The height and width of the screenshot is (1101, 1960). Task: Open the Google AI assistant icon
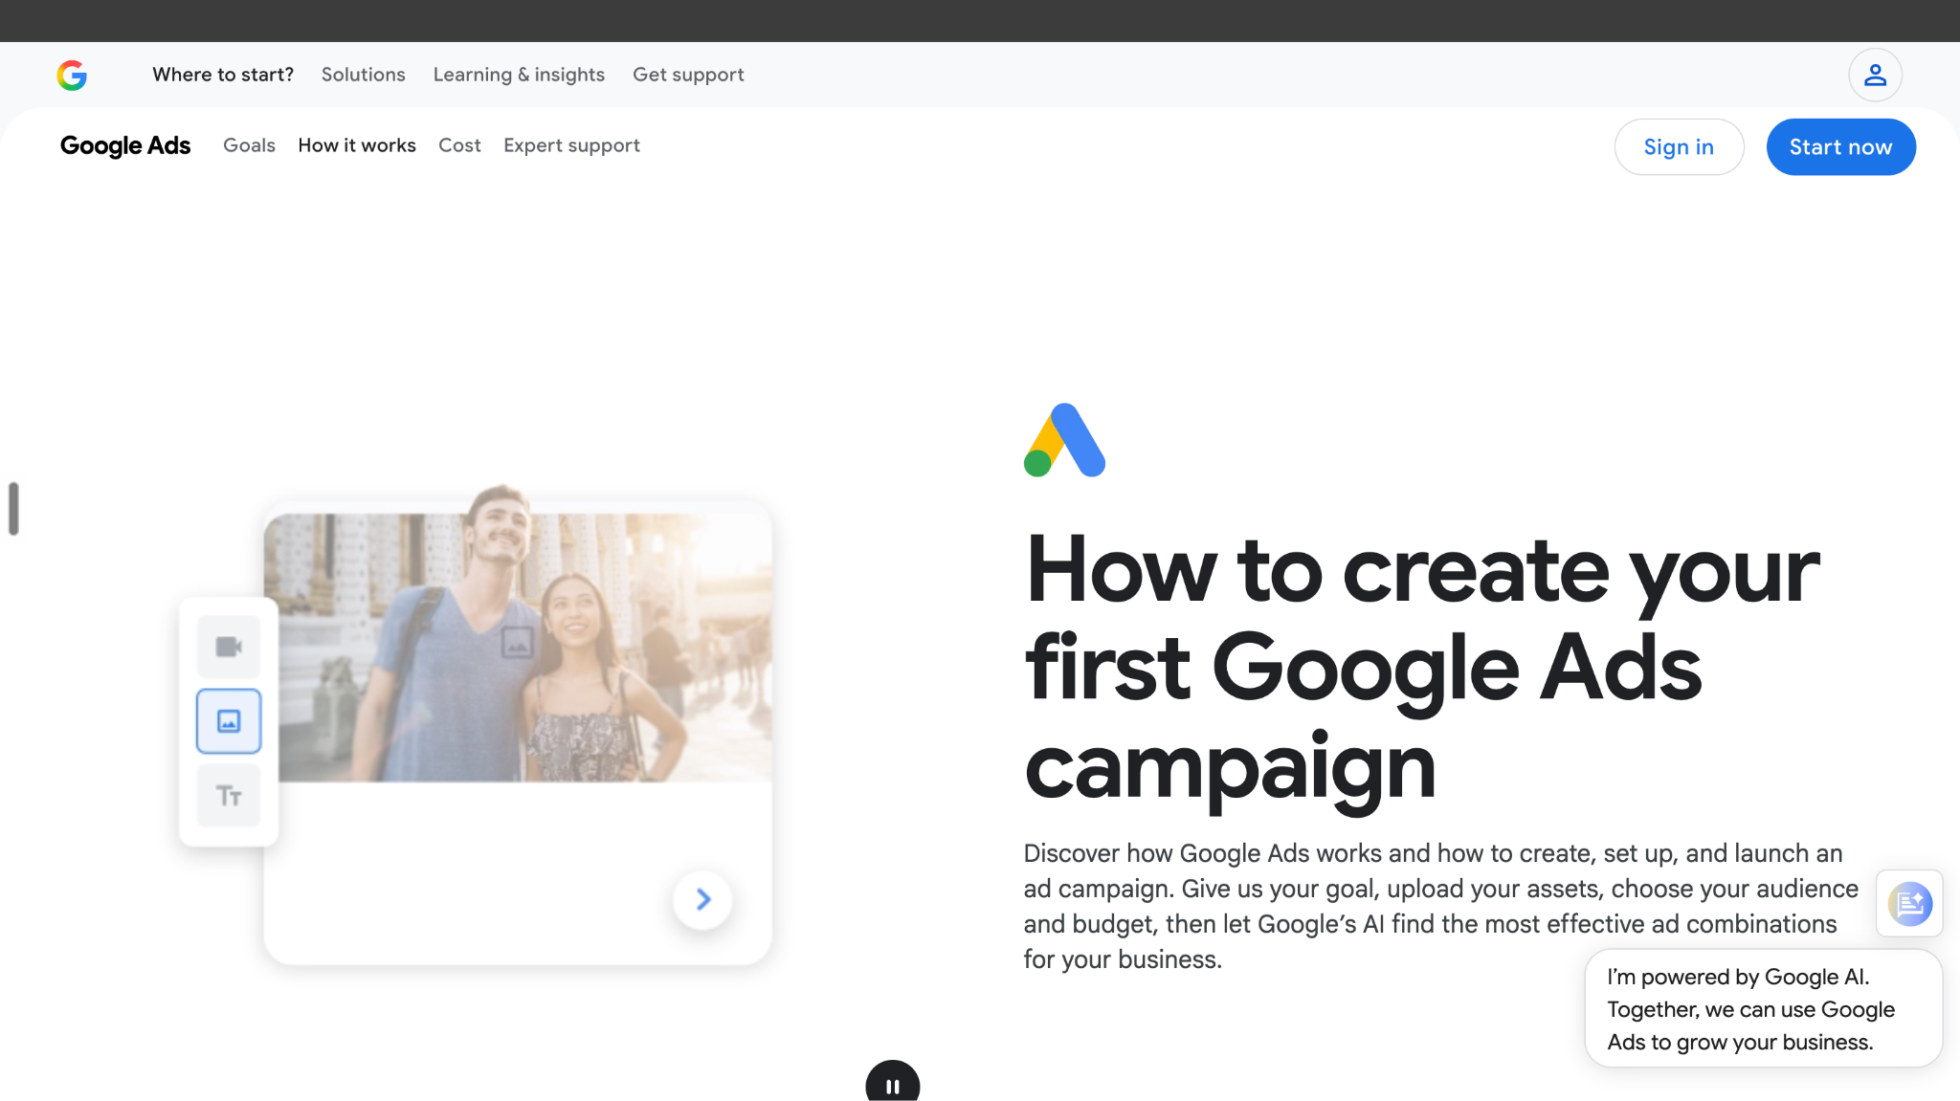point(1909,903)
